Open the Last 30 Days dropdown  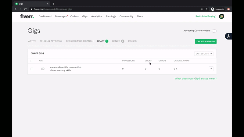pyautogui.click(x=204, y=54)
